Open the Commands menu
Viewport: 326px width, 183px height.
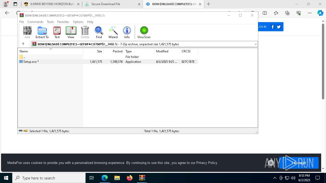coord(35,22)
